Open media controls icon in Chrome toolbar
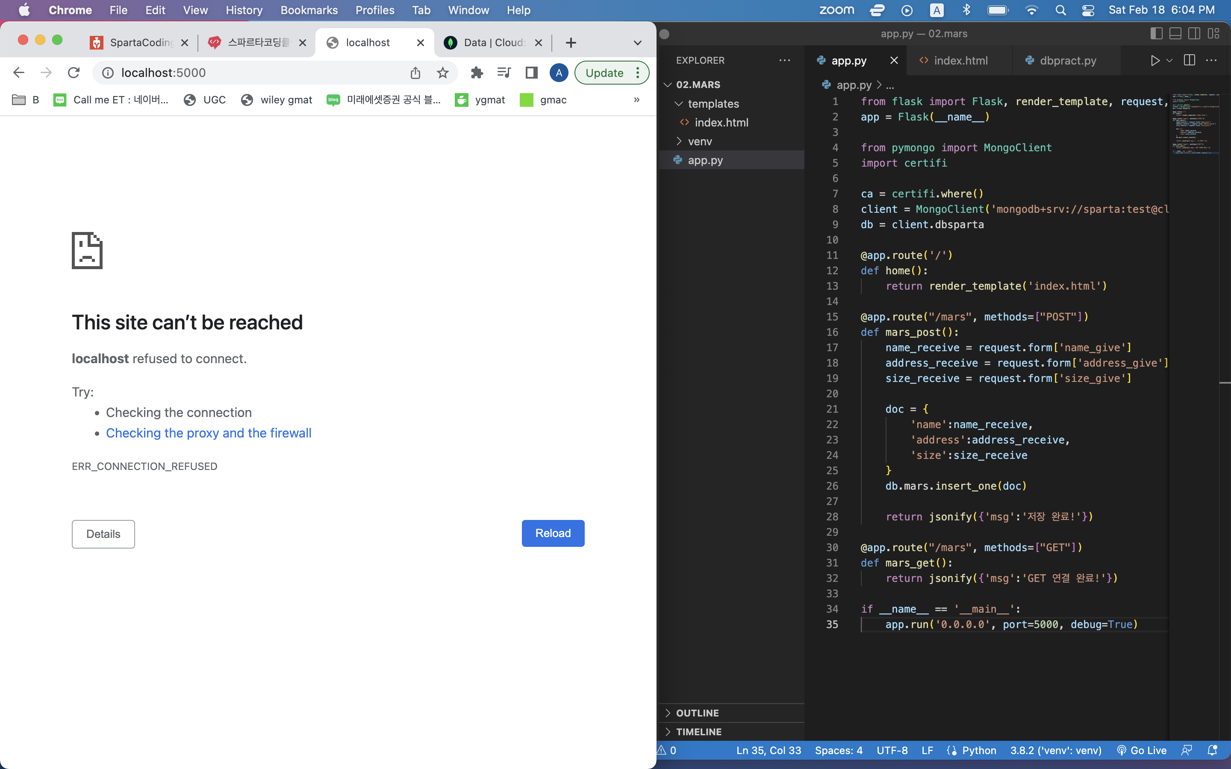 tap(504, 73)
